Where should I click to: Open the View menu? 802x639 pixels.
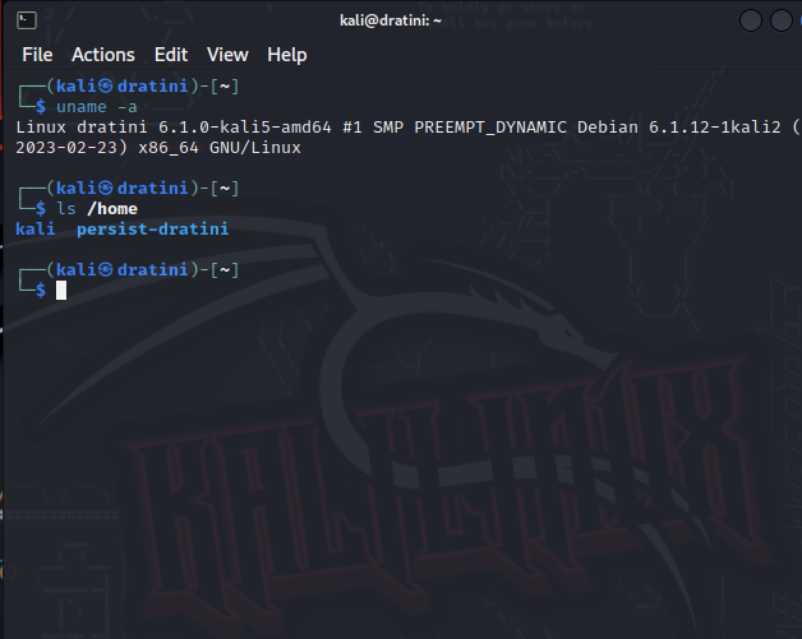point(227,55)
